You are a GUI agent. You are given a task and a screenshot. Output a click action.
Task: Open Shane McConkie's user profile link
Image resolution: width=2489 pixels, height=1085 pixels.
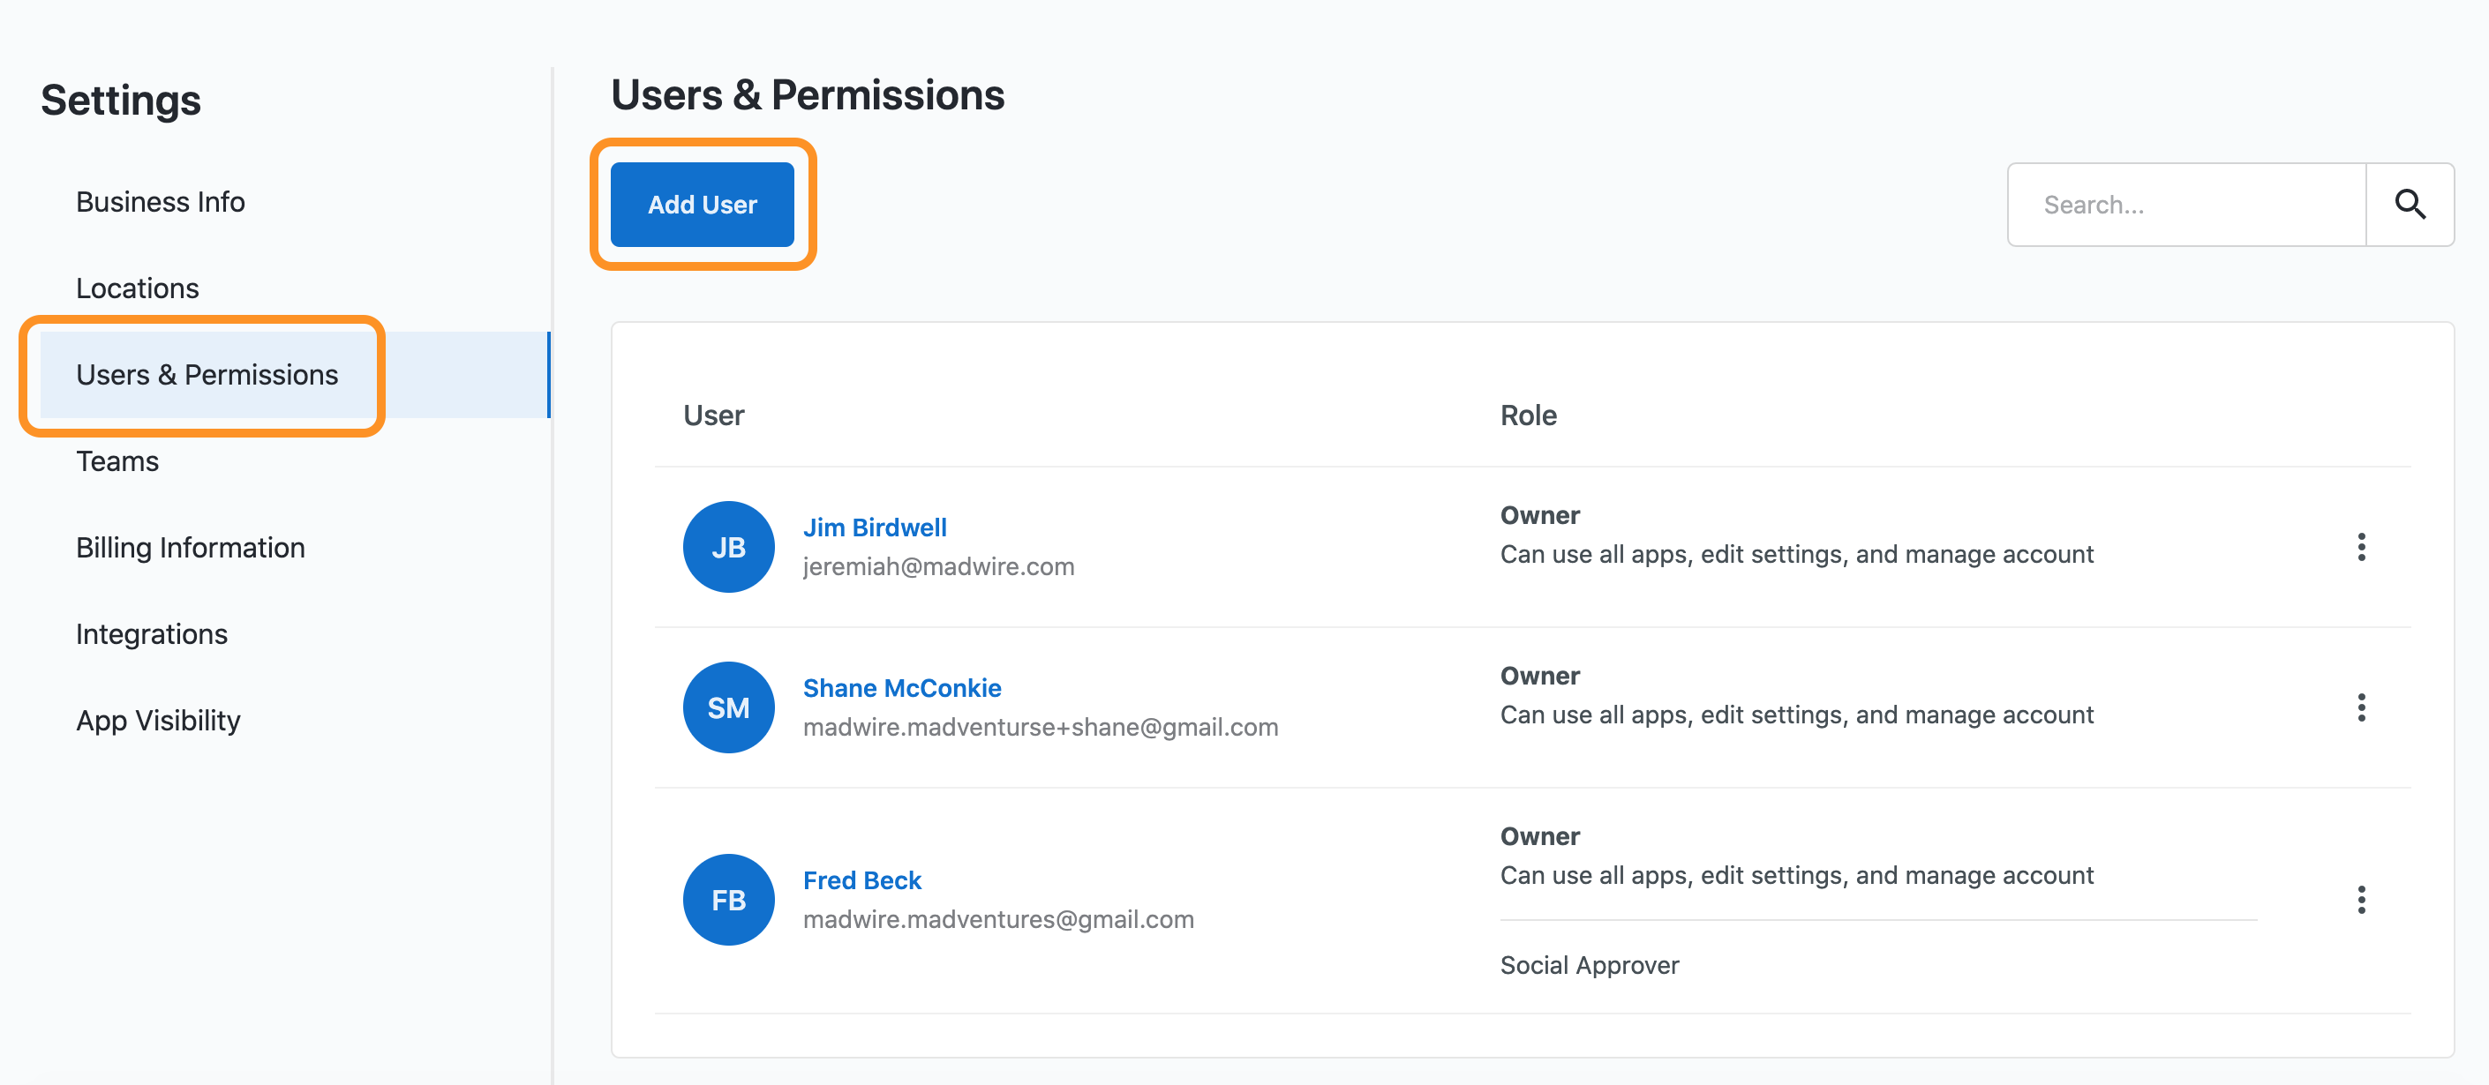tap(901, 688)
